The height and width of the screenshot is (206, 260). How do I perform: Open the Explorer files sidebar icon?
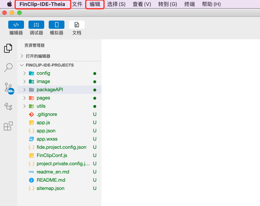[8, 48]
